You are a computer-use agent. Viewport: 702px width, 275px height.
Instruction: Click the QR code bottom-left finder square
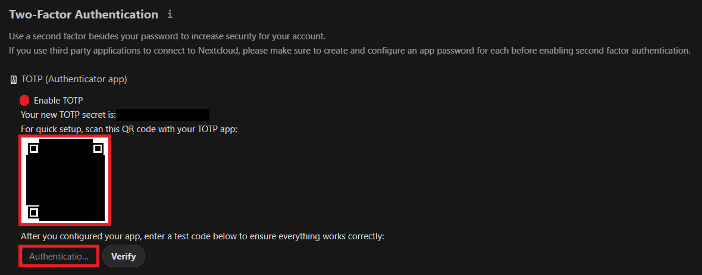33,212
